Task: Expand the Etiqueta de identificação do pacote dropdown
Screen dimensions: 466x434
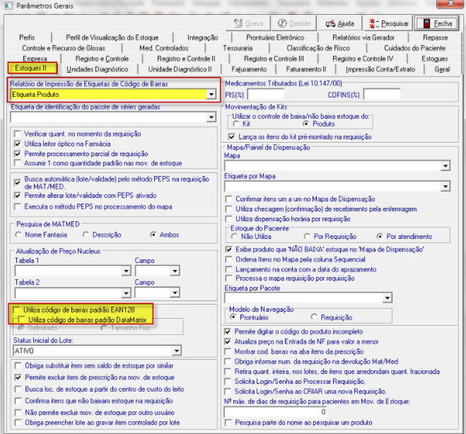Action: click(x=211, y=117)
